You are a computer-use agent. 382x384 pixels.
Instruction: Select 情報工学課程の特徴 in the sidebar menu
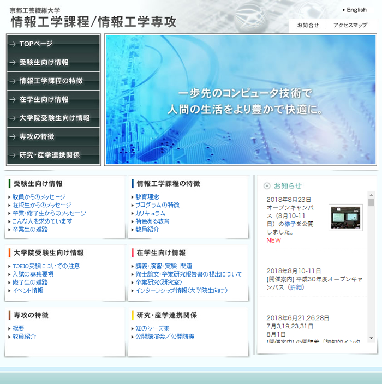pos(53,81)
